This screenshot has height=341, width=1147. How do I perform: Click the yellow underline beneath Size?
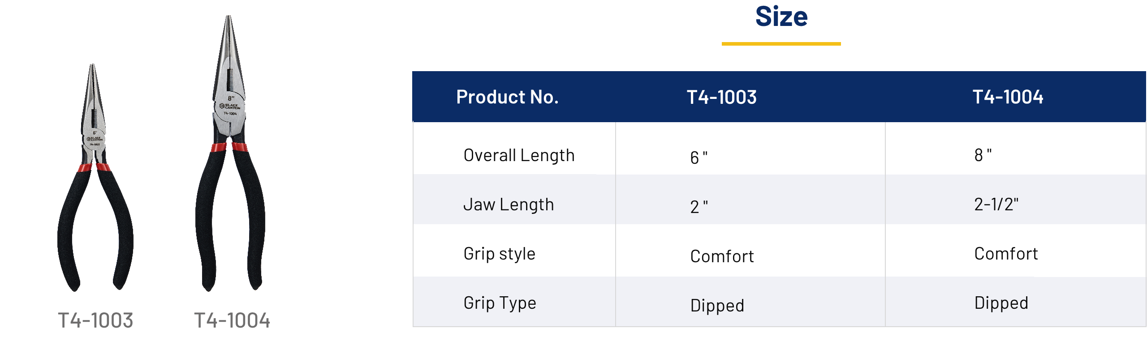tap(781, 44)
